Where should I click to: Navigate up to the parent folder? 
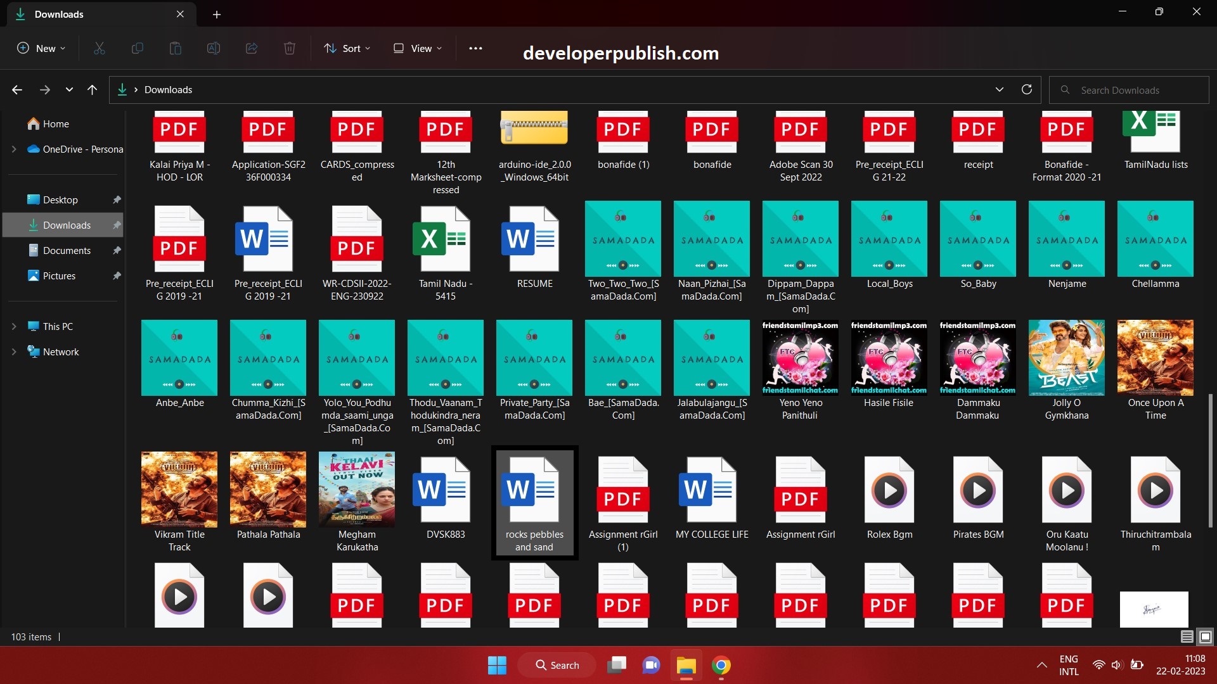(x=92, y=89)
